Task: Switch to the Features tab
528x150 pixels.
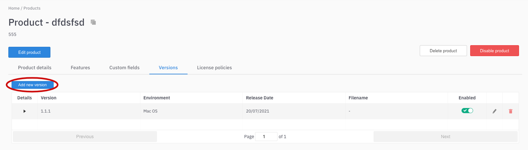Action: (x=80, y=68)
